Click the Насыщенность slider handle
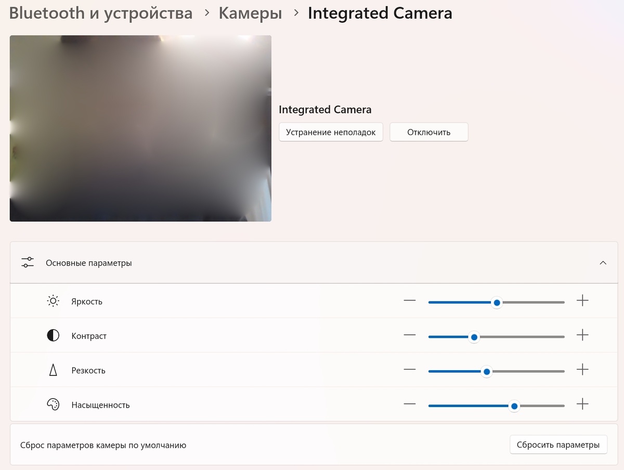 pyautogui.click(x=514, y=406)
